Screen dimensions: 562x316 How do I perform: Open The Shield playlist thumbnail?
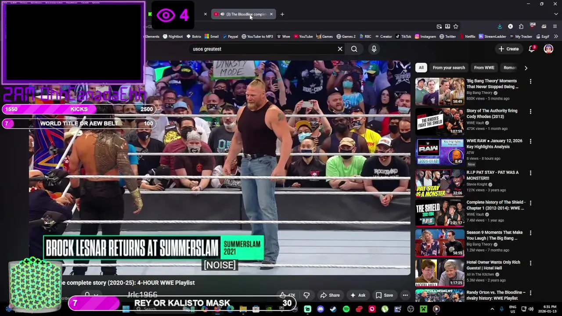(x=440, y=213)
